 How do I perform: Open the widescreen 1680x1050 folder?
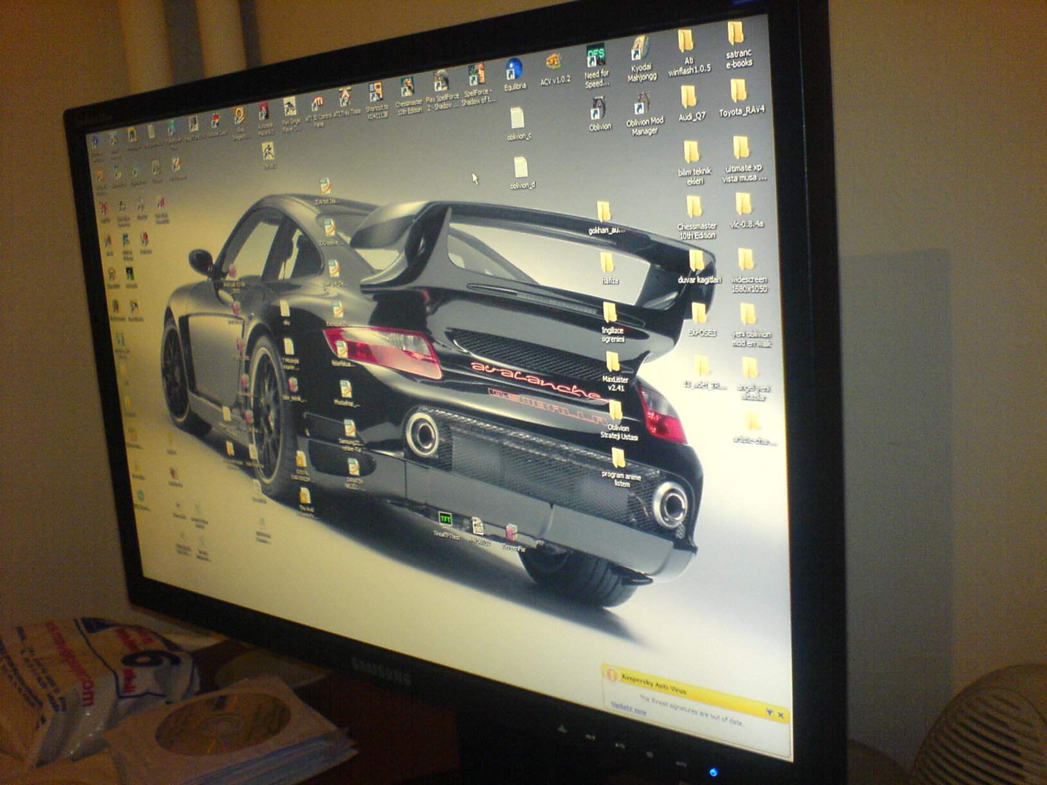[x=748, y=270]
